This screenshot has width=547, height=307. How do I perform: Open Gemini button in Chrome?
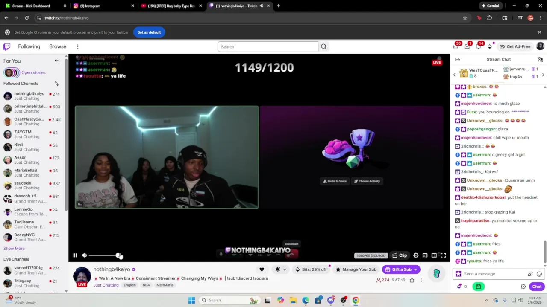pyautogui.click(x=490, y=6)
